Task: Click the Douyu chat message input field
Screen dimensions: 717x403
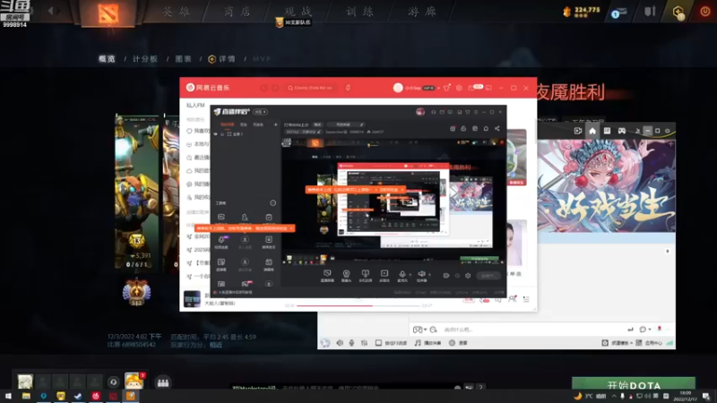Action: point(531,330)
